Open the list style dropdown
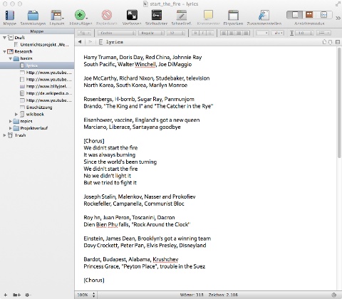The height and width of the screenshot is (299, 342). [x=324, y=33]
